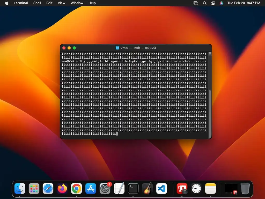This screenshot has height=199, width=265.
Task: Open Photo Booth from the Dock
Action: (x=182, y=188)
